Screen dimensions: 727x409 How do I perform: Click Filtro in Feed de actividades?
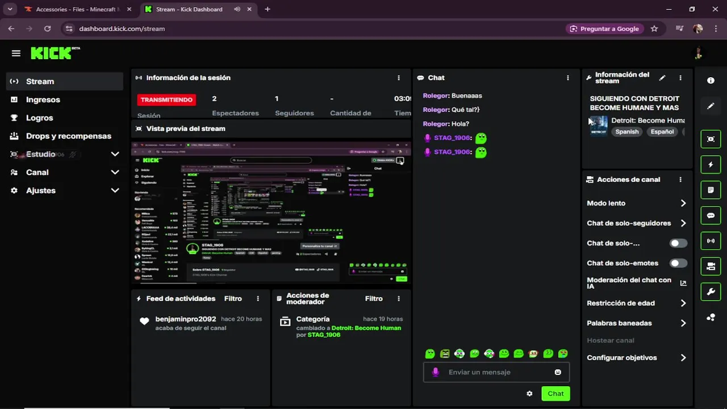(x=233, y=299)
